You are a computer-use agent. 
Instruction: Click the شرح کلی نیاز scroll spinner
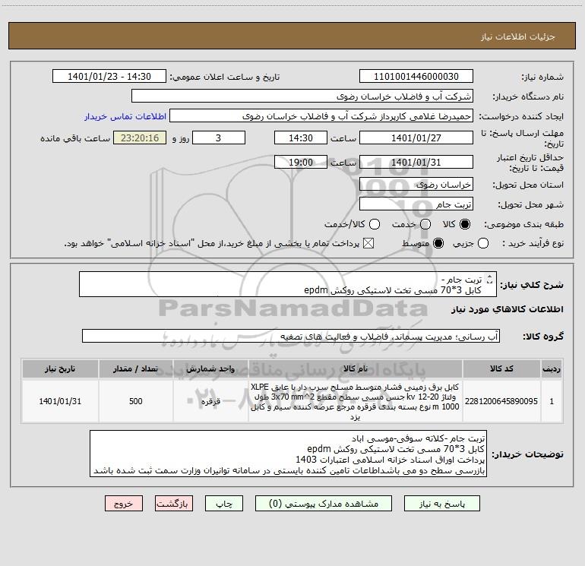click(490, 279)
